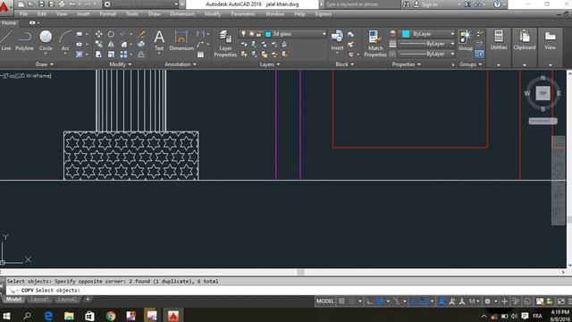
Task: Toggle ortho mode in status bar
Action: (369, 301)
